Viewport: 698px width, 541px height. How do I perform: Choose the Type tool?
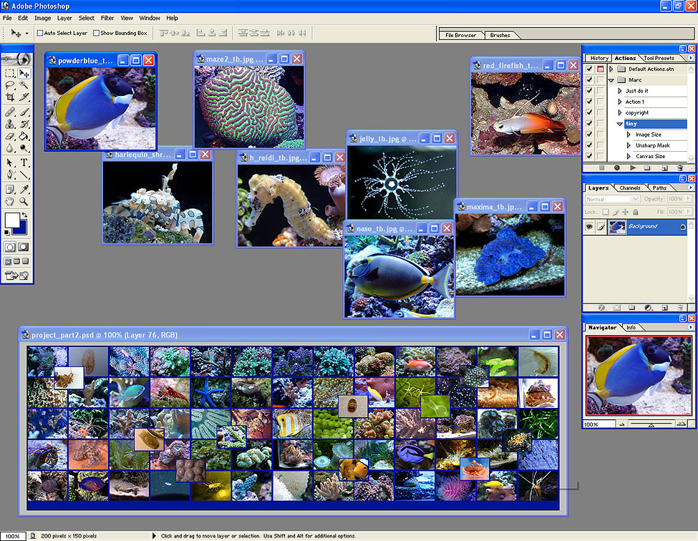(24, 162)
